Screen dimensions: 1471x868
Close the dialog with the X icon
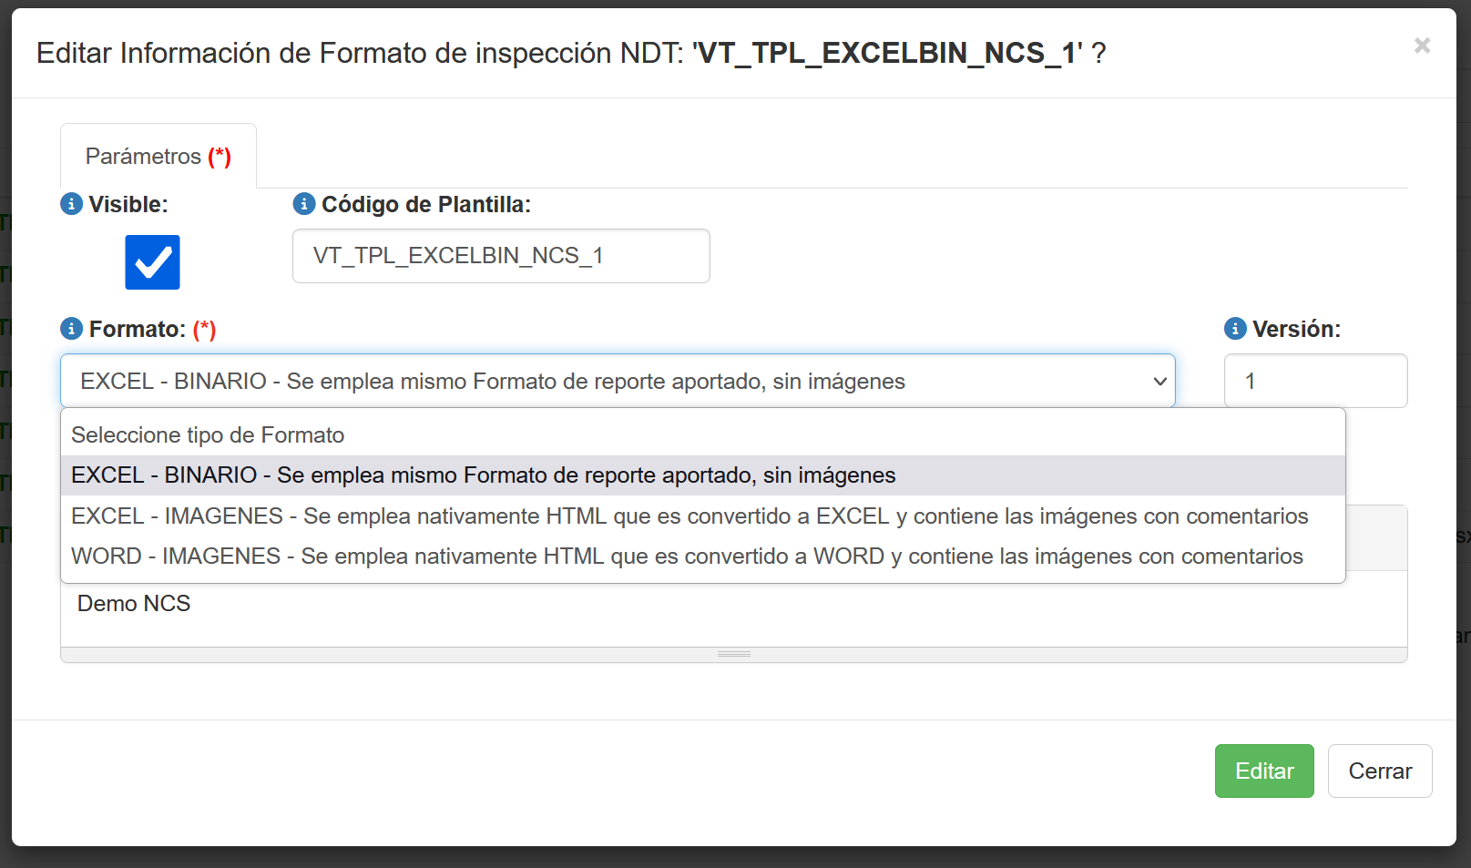pos(1422,46)
